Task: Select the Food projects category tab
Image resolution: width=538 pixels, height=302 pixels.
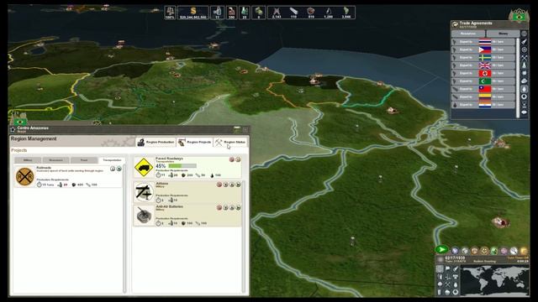Action: 84,160
